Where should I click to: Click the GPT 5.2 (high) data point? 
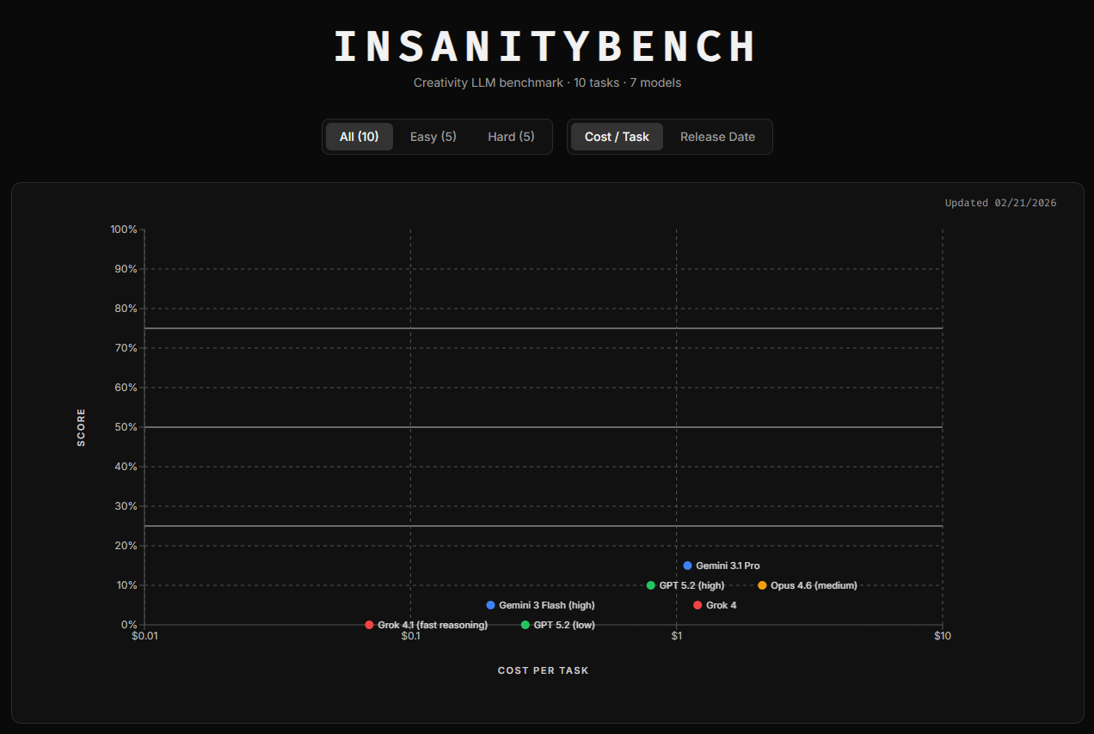point(650,585)
